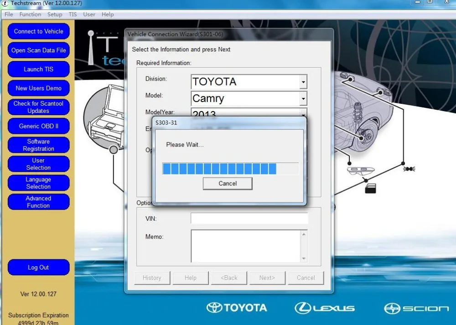
Task: Open Generic OBD II mode
Action: pos(38,126)
